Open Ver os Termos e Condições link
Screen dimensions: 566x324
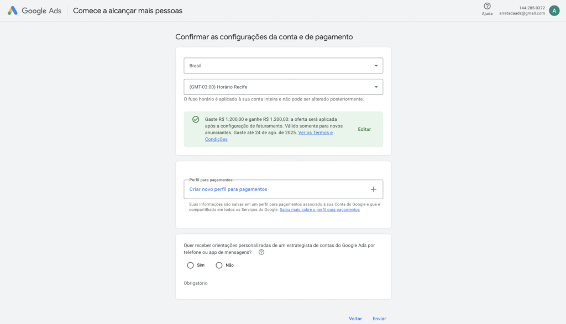(269, 136)
